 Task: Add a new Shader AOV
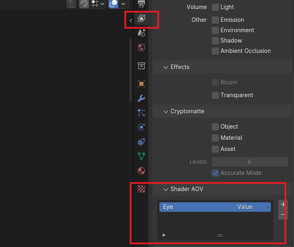pos(283,204)
